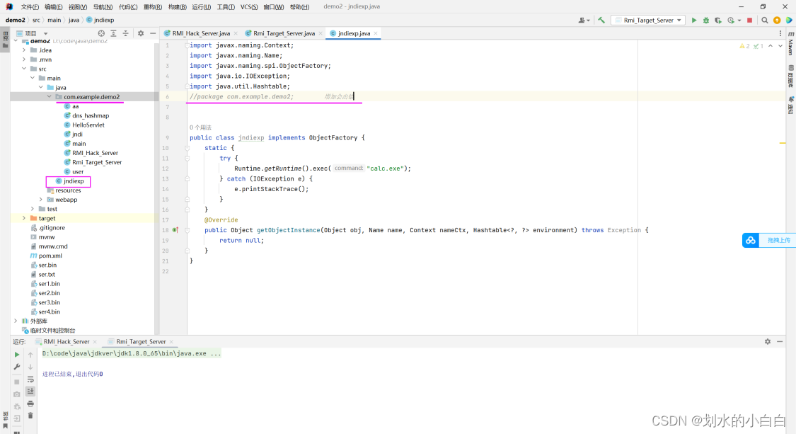This screenshot has height=434, width=796.
Task: Start debugging with the green bug icon
Action: 705,21
